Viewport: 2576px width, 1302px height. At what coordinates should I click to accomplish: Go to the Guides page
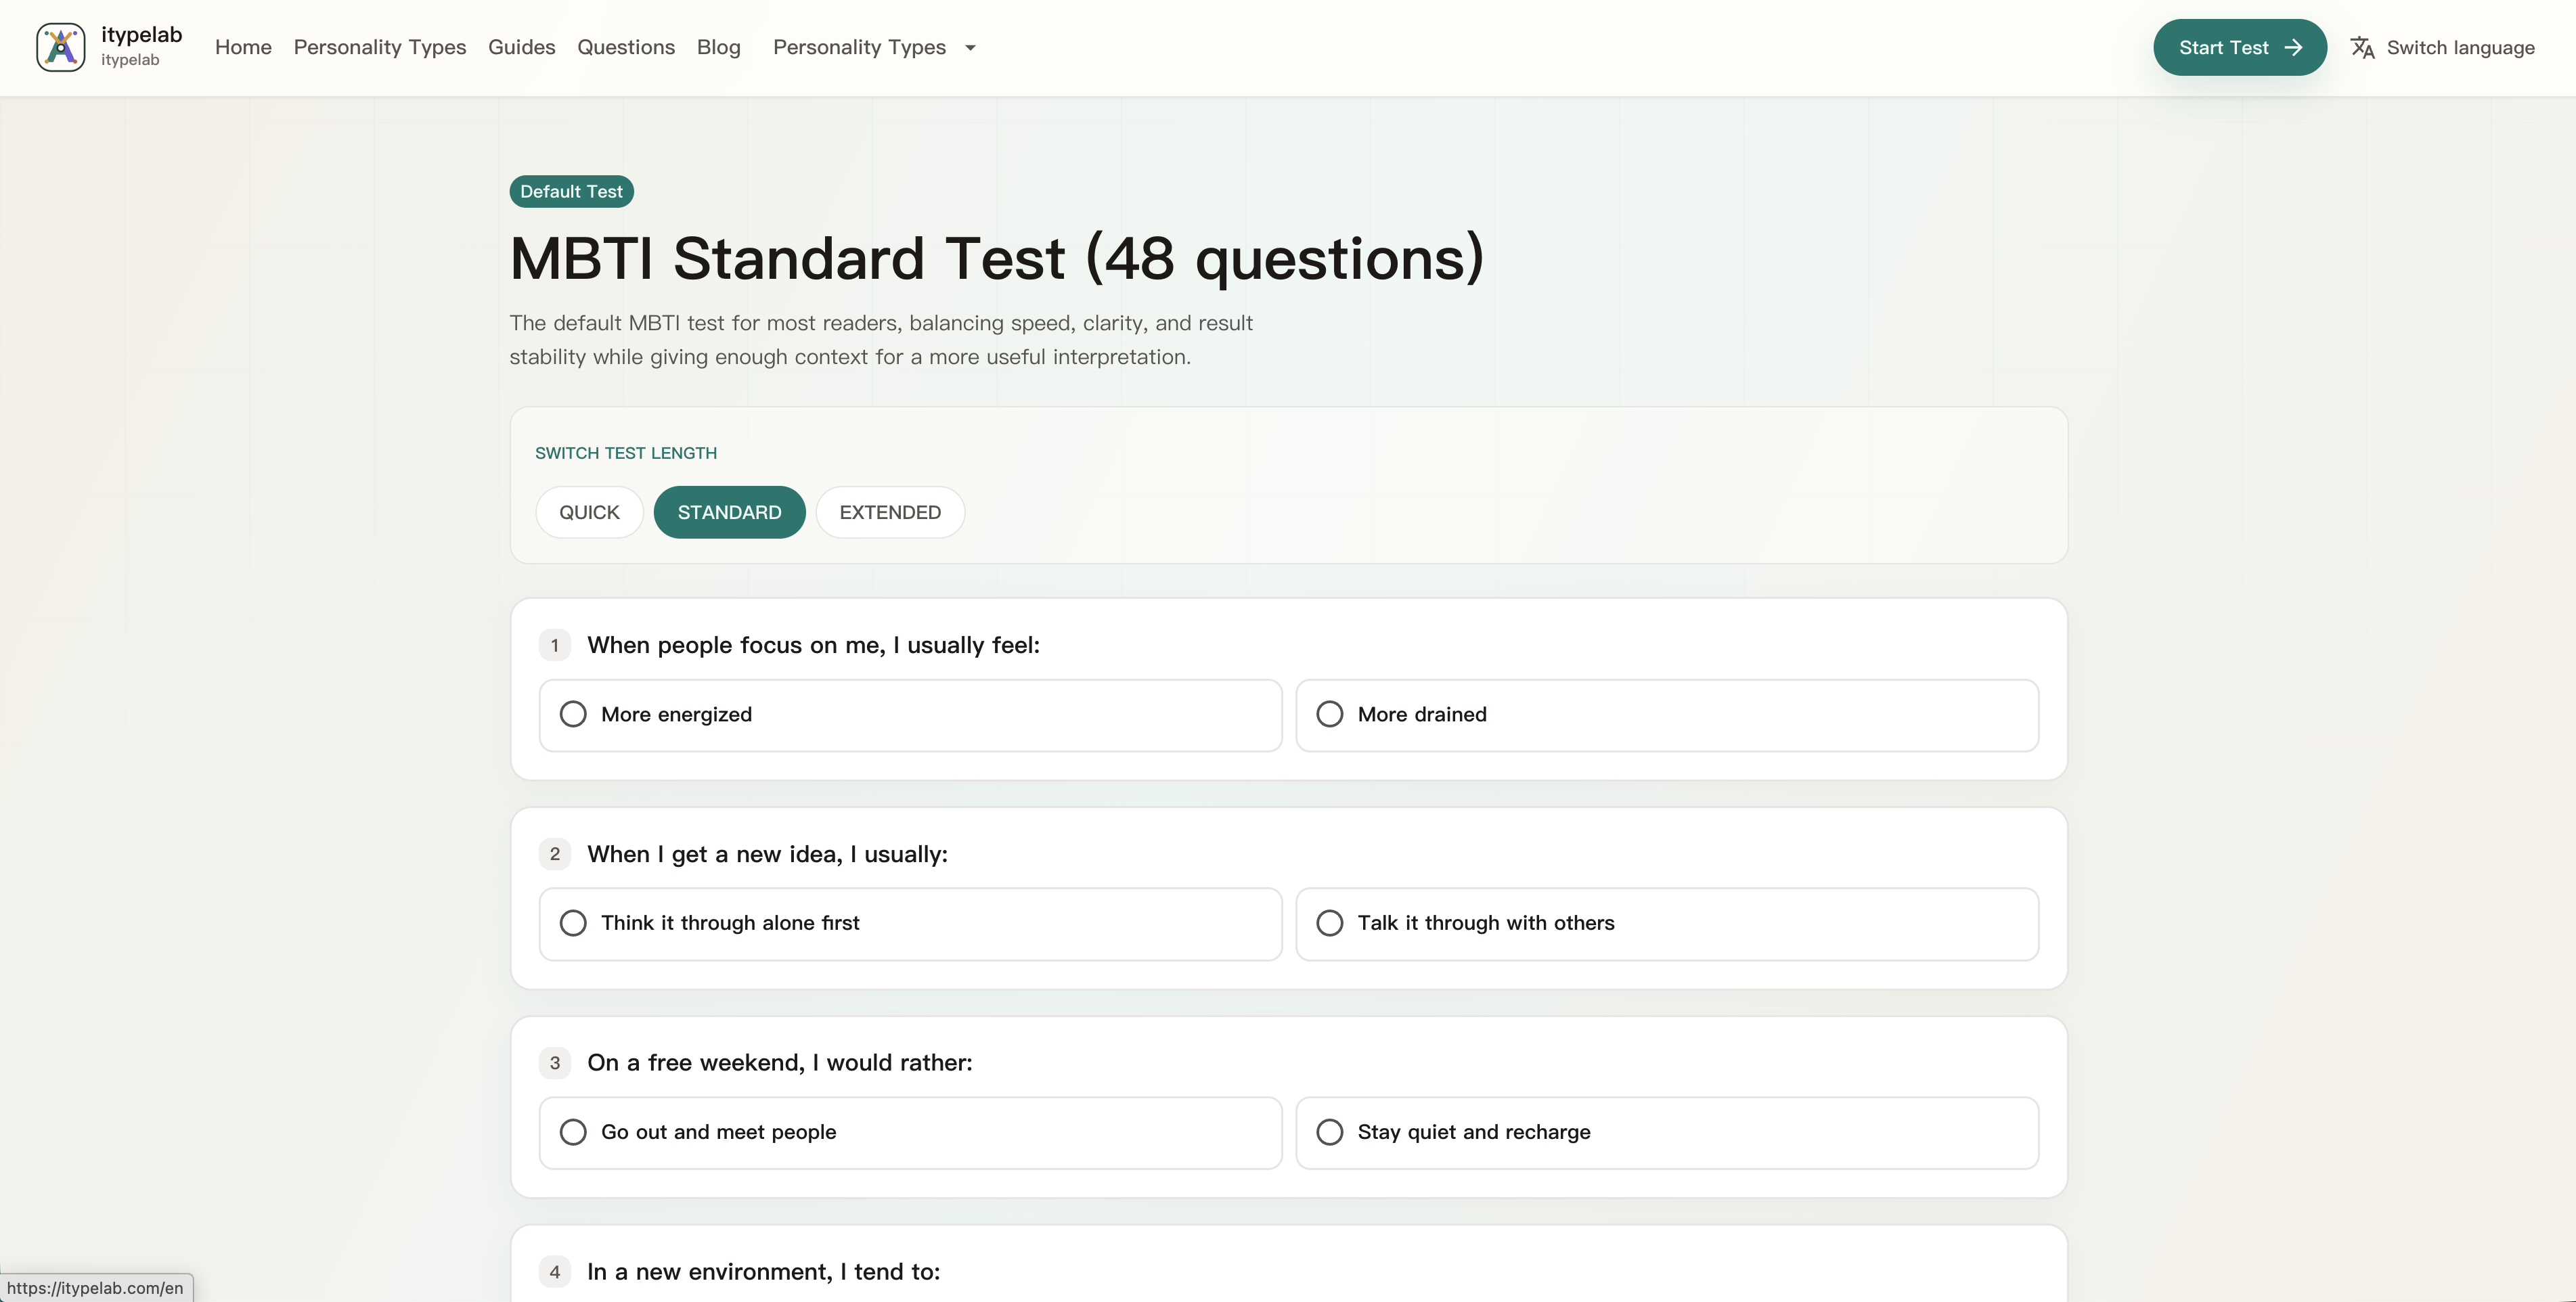click(x=521, y=47)
